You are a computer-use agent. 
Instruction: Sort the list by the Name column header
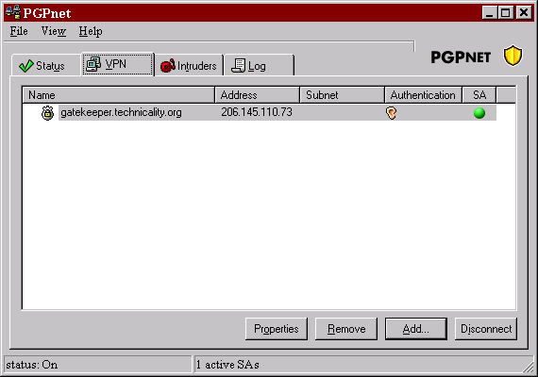click(118, 95)
